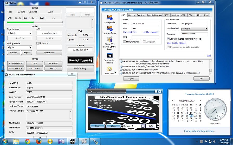This screenshot has height=145, width=233.
Task: Click the Help link in Login tab
Action: point(209,55)
